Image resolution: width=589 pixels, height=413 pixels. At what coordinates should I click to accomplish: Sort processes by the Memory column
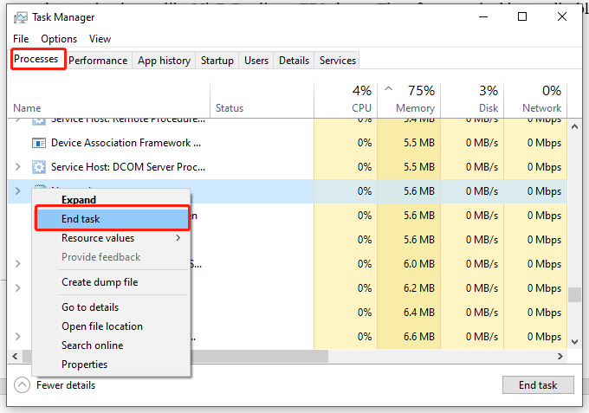pos(409,100)
